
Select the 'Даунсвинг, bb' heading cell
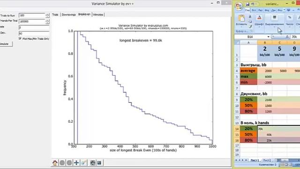[254, 94]
